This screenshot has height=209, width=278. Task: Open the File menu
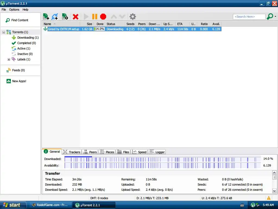point(4,10)
